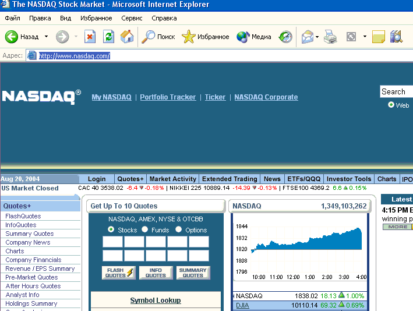Open Company Financials in the sidebar

click(x=33, y=260)
